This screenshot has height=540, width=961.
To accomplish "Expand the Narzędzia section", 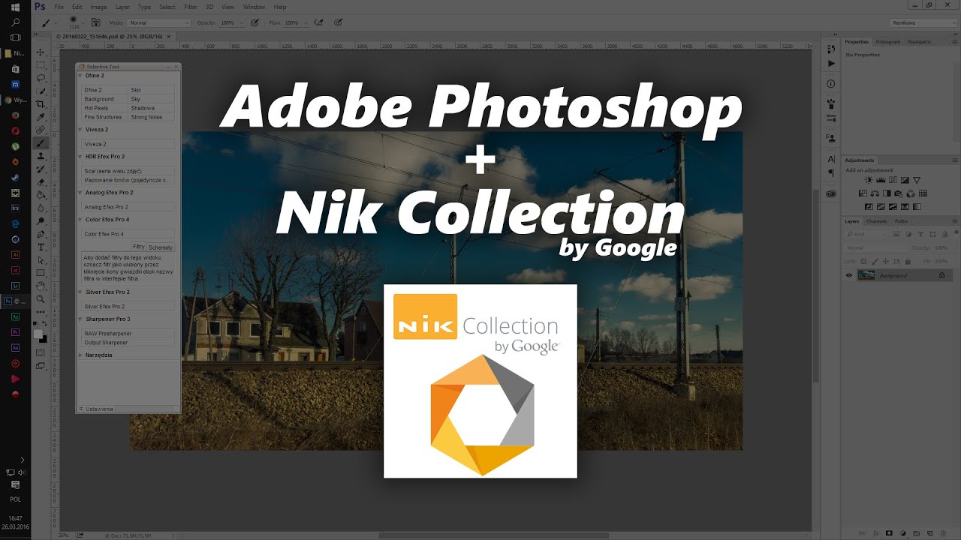I will point(81,355).
